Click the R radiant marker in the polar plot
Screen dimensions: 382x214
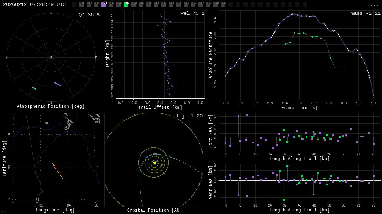pyautogui.click(x=74, y=91)
